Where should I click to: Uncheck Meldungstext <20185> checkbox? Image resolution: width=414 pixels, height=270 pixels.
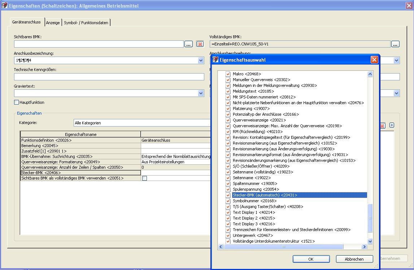coord(228,91)
